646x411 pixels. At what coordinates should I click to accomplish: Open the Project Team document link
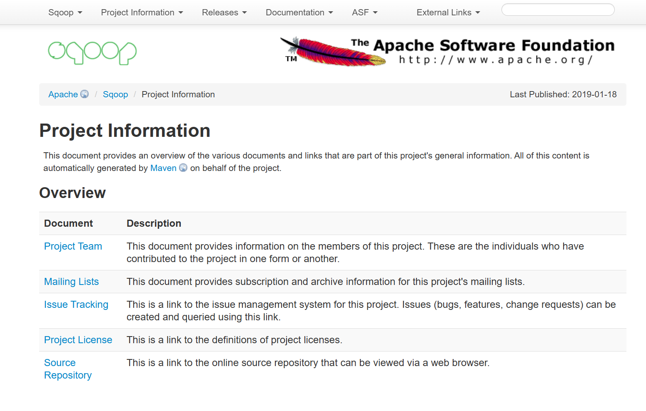[73, 246]
